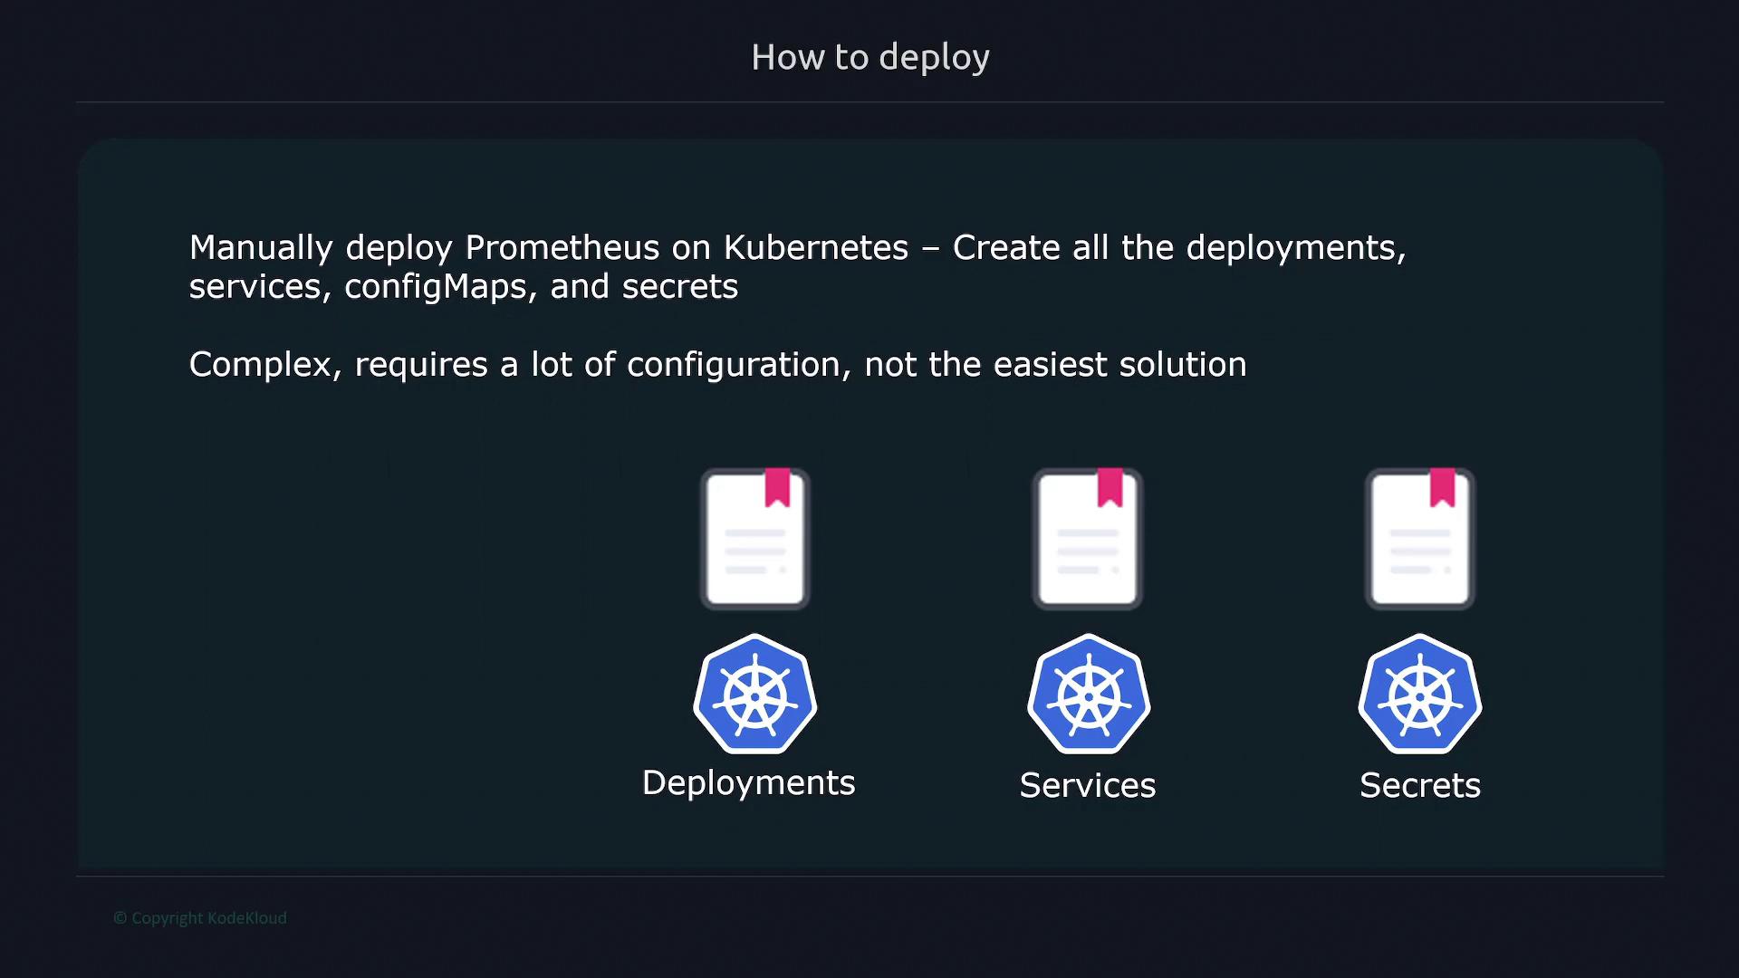Click the word configMaps in the text

435,286
